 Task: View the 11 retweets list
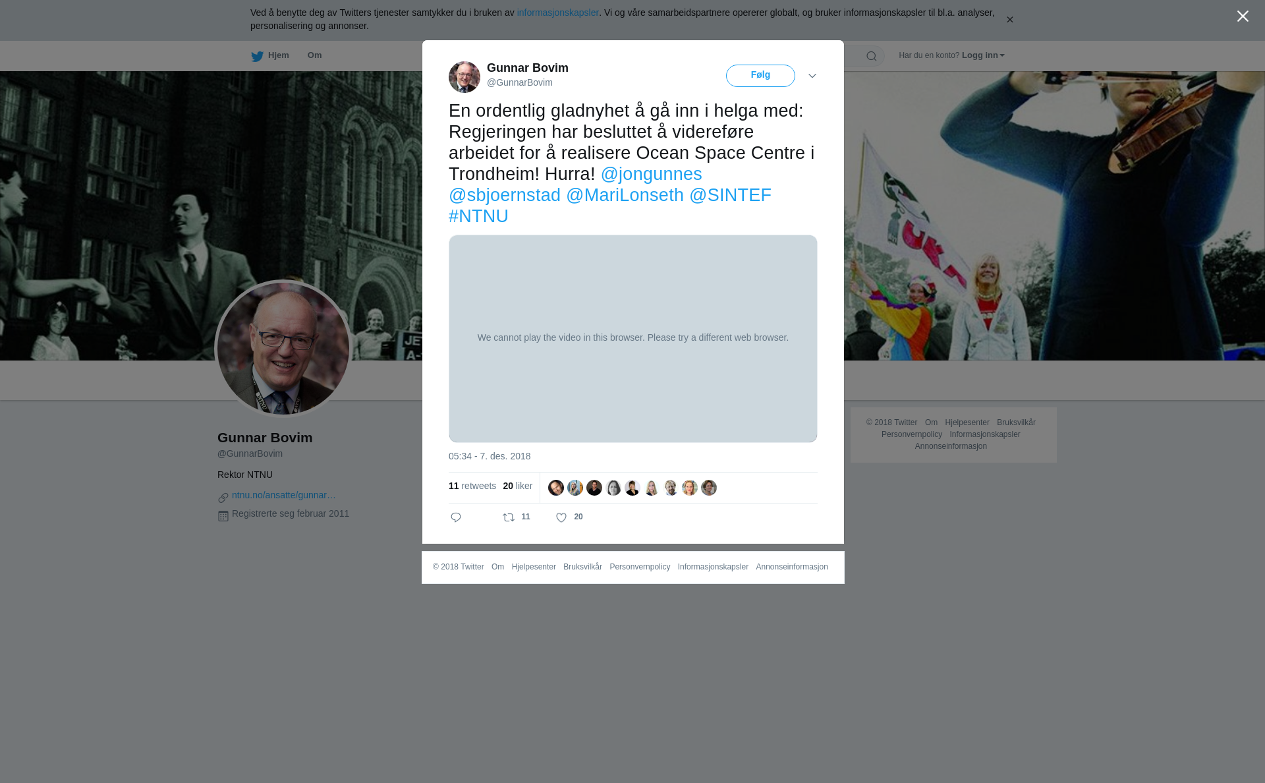[x=472, y=486]
